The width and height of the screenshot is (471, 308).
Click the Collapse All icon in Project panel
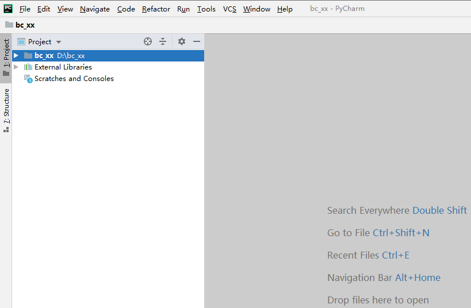tap(163, 41)
